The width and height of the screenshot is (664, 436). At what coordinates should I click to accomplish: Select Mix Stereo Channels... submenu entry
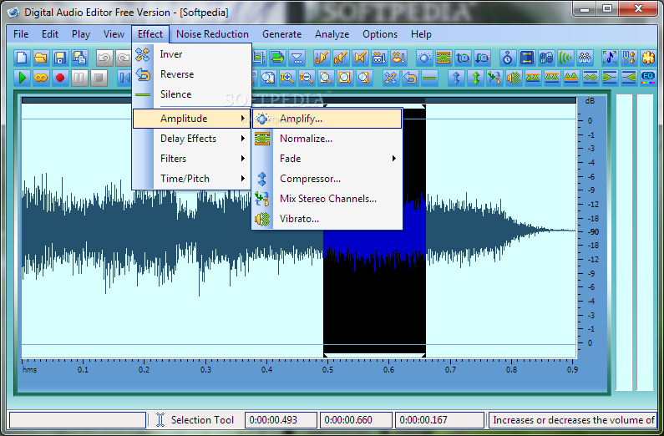327,199
